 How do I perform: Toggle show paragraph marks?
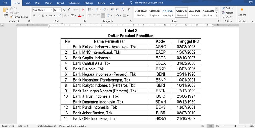pos(129,10)
